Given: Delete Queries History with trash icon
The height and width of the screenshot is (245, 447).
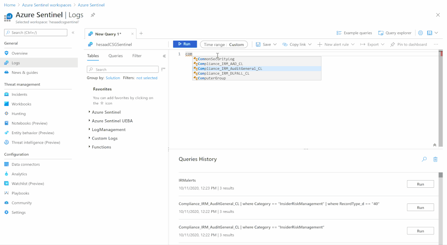Looking at the screenshot, I should pos(435,159).
